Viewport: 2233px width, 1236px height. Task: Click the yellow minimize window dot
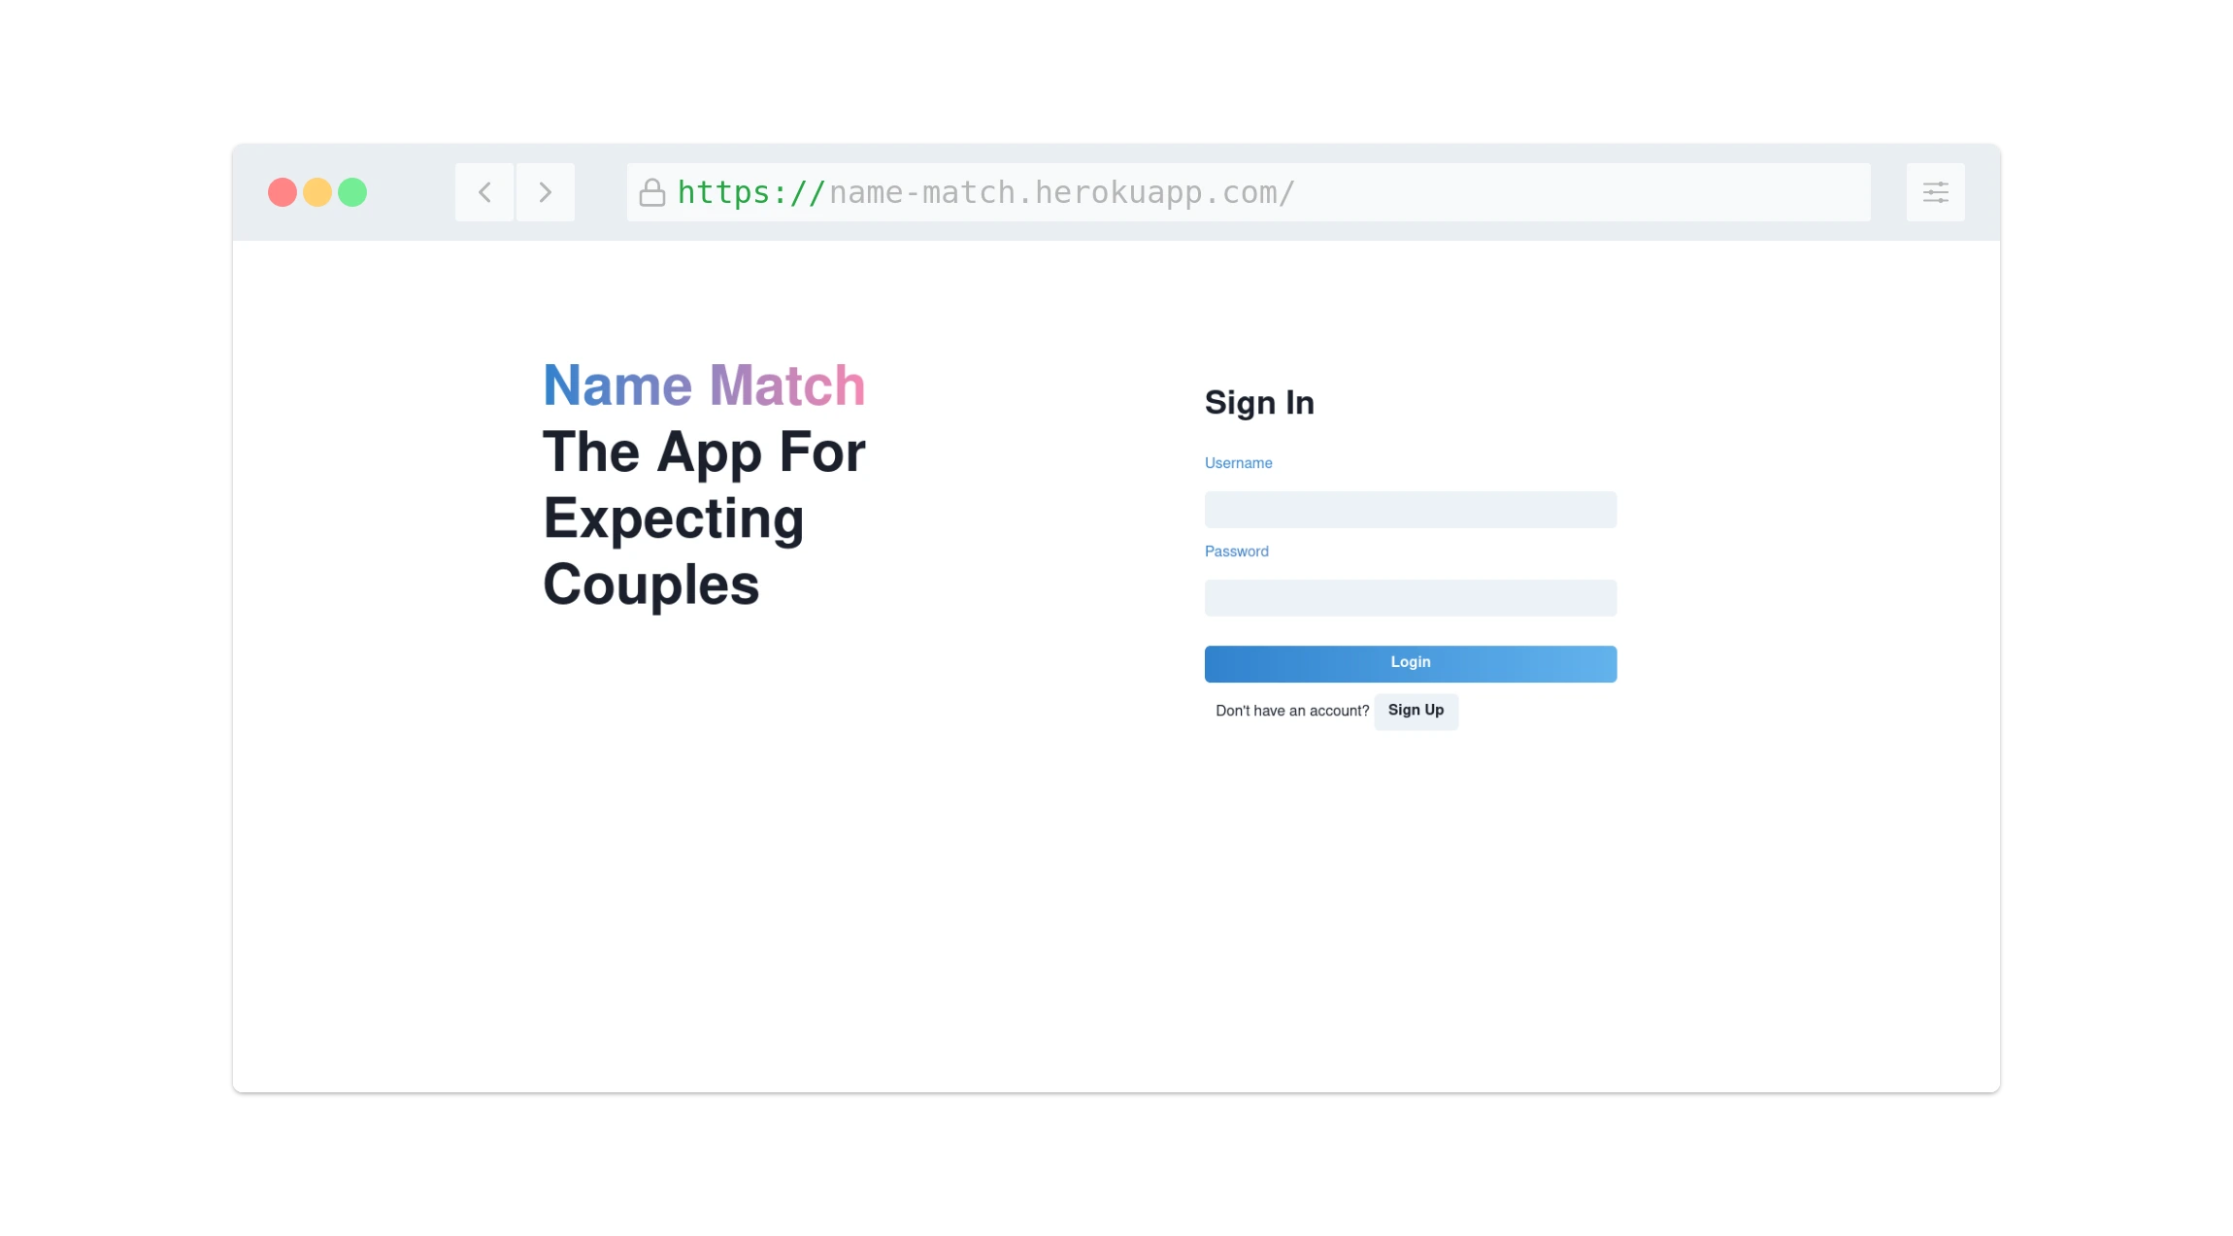(317, 192)
